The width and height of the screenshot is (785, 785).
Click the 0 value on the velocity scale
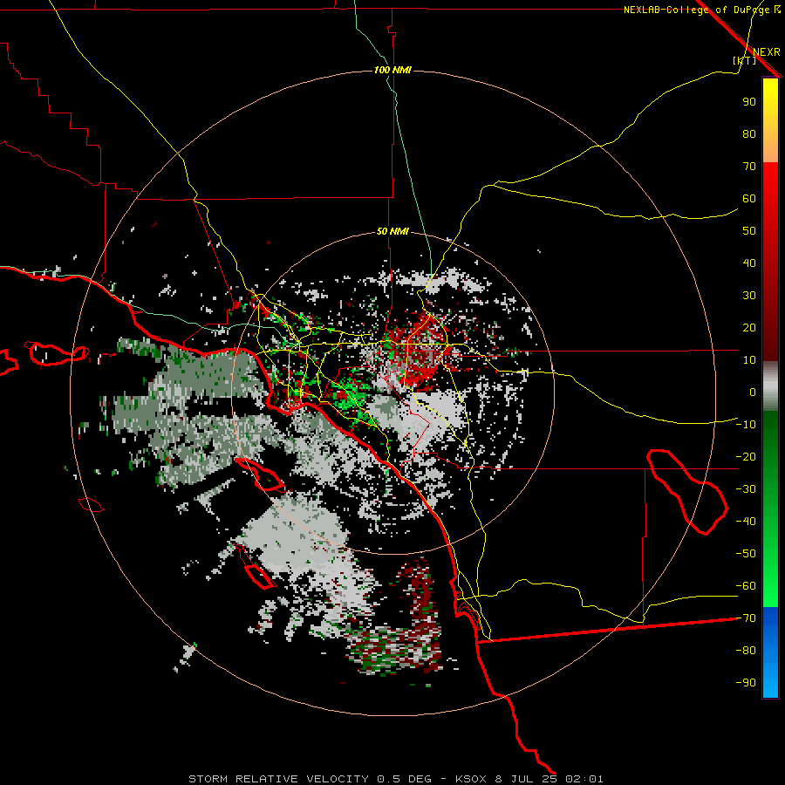click(753, 392)
